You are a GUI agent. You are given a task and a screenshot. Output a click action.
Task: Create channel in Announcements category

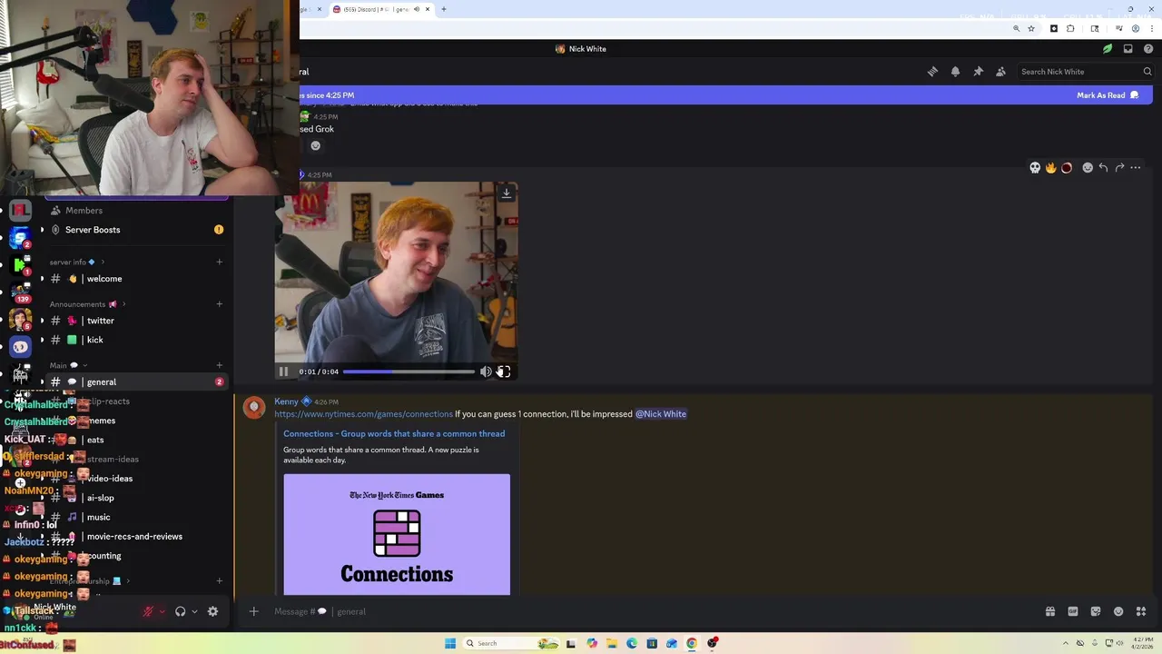[x=219, y=304]
